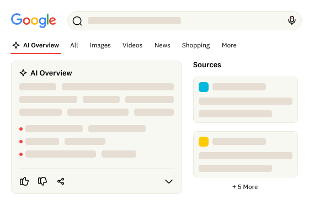
Task: Click the AI Overview card title text
Action: 51,73
